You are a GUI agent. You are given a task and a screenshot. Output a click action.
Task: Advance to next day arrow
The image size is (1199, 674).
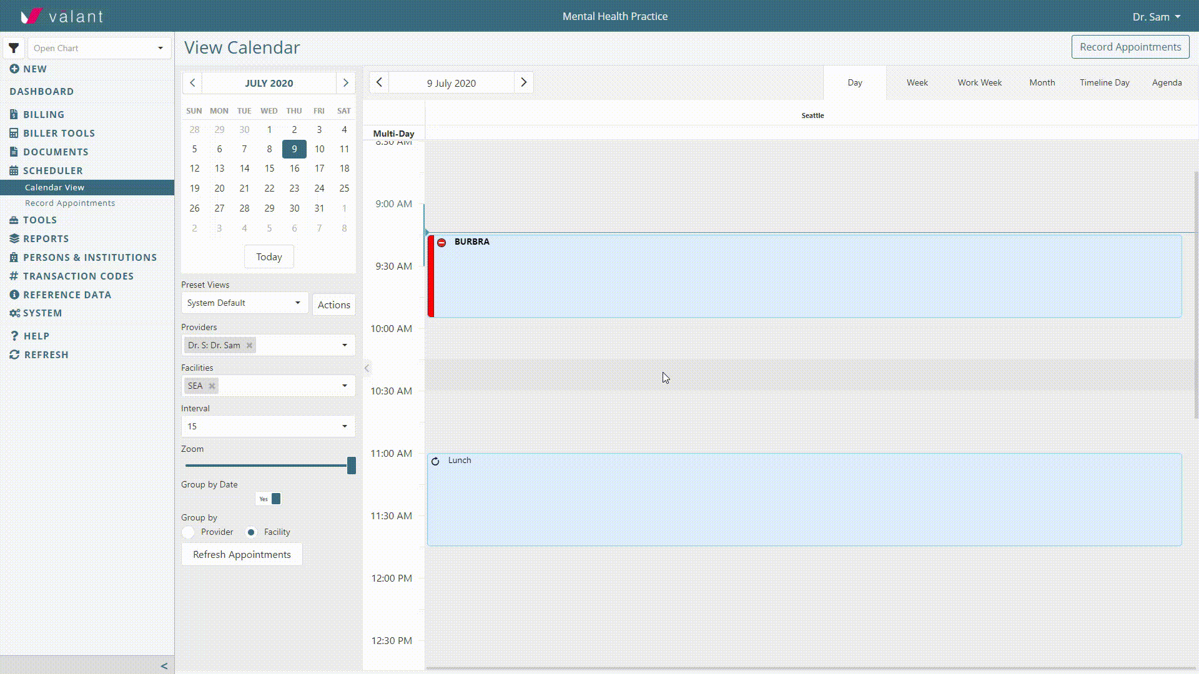coord(523,82)
